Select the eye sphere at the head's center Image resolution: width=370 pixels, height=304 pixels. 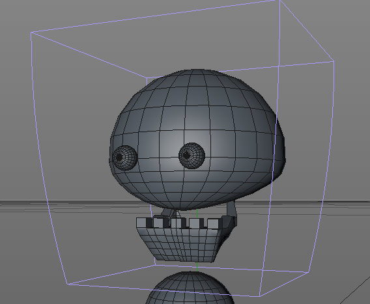tap(192, 156)
